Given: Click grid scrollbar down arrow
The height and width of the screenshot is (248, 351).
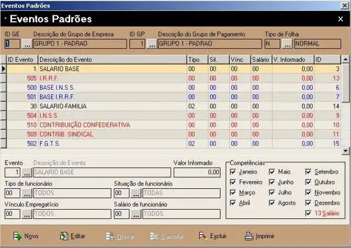Looking at the screenshot, I should (x=346, y=151).
